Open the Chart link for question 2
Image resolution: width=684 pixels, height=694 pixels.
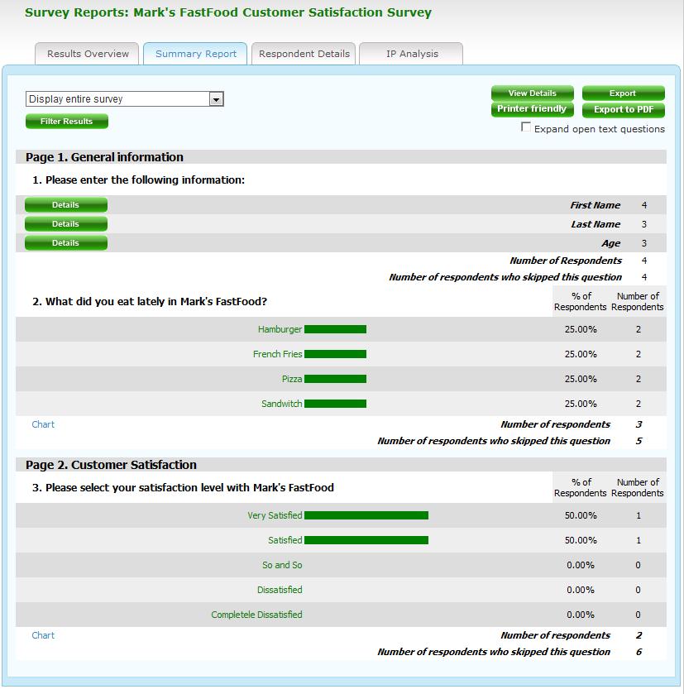[x=43, y=424]
